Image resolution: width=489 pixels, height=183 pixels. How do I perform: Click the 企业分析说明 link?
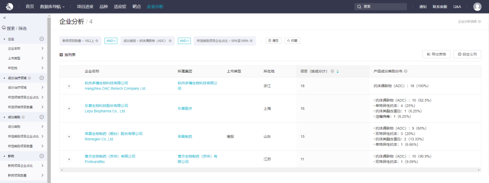pyautogui.click(x=467, y=22)
